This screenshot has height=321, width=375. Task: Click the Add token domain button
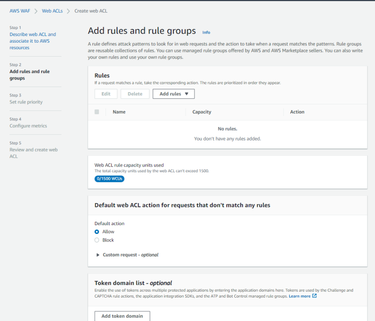pyautogui.click(x=122, y=316)
